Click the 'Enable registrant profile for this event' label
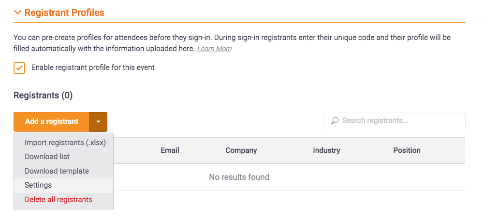This screenshot has height=218, width=499. [93, 68]
